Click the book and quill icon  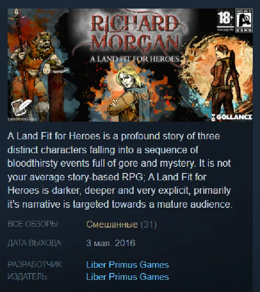[x=21, y=107]
